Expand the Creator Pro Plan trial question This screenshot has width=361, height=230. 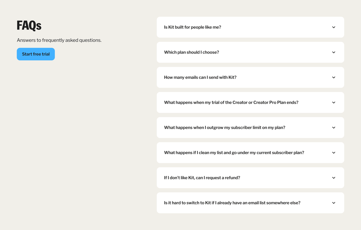pos(250,102)
